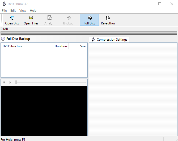The image size is (178, 141).
Task: Close the DVD Shrink window
Action: click(172, 4)
